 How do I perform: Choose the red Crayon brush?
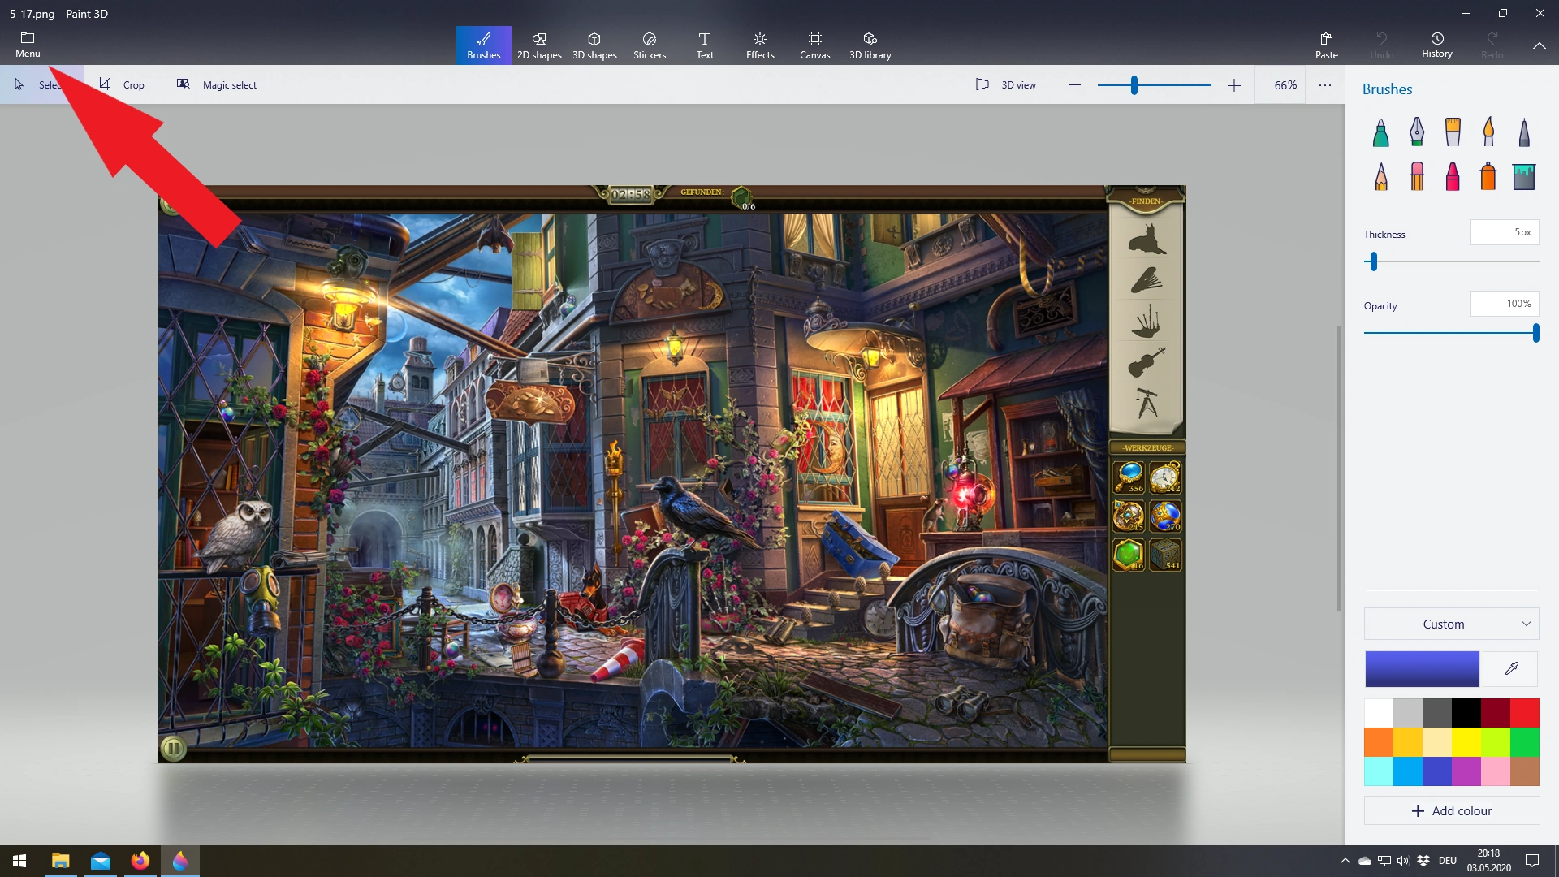[x=1453, y=175]
